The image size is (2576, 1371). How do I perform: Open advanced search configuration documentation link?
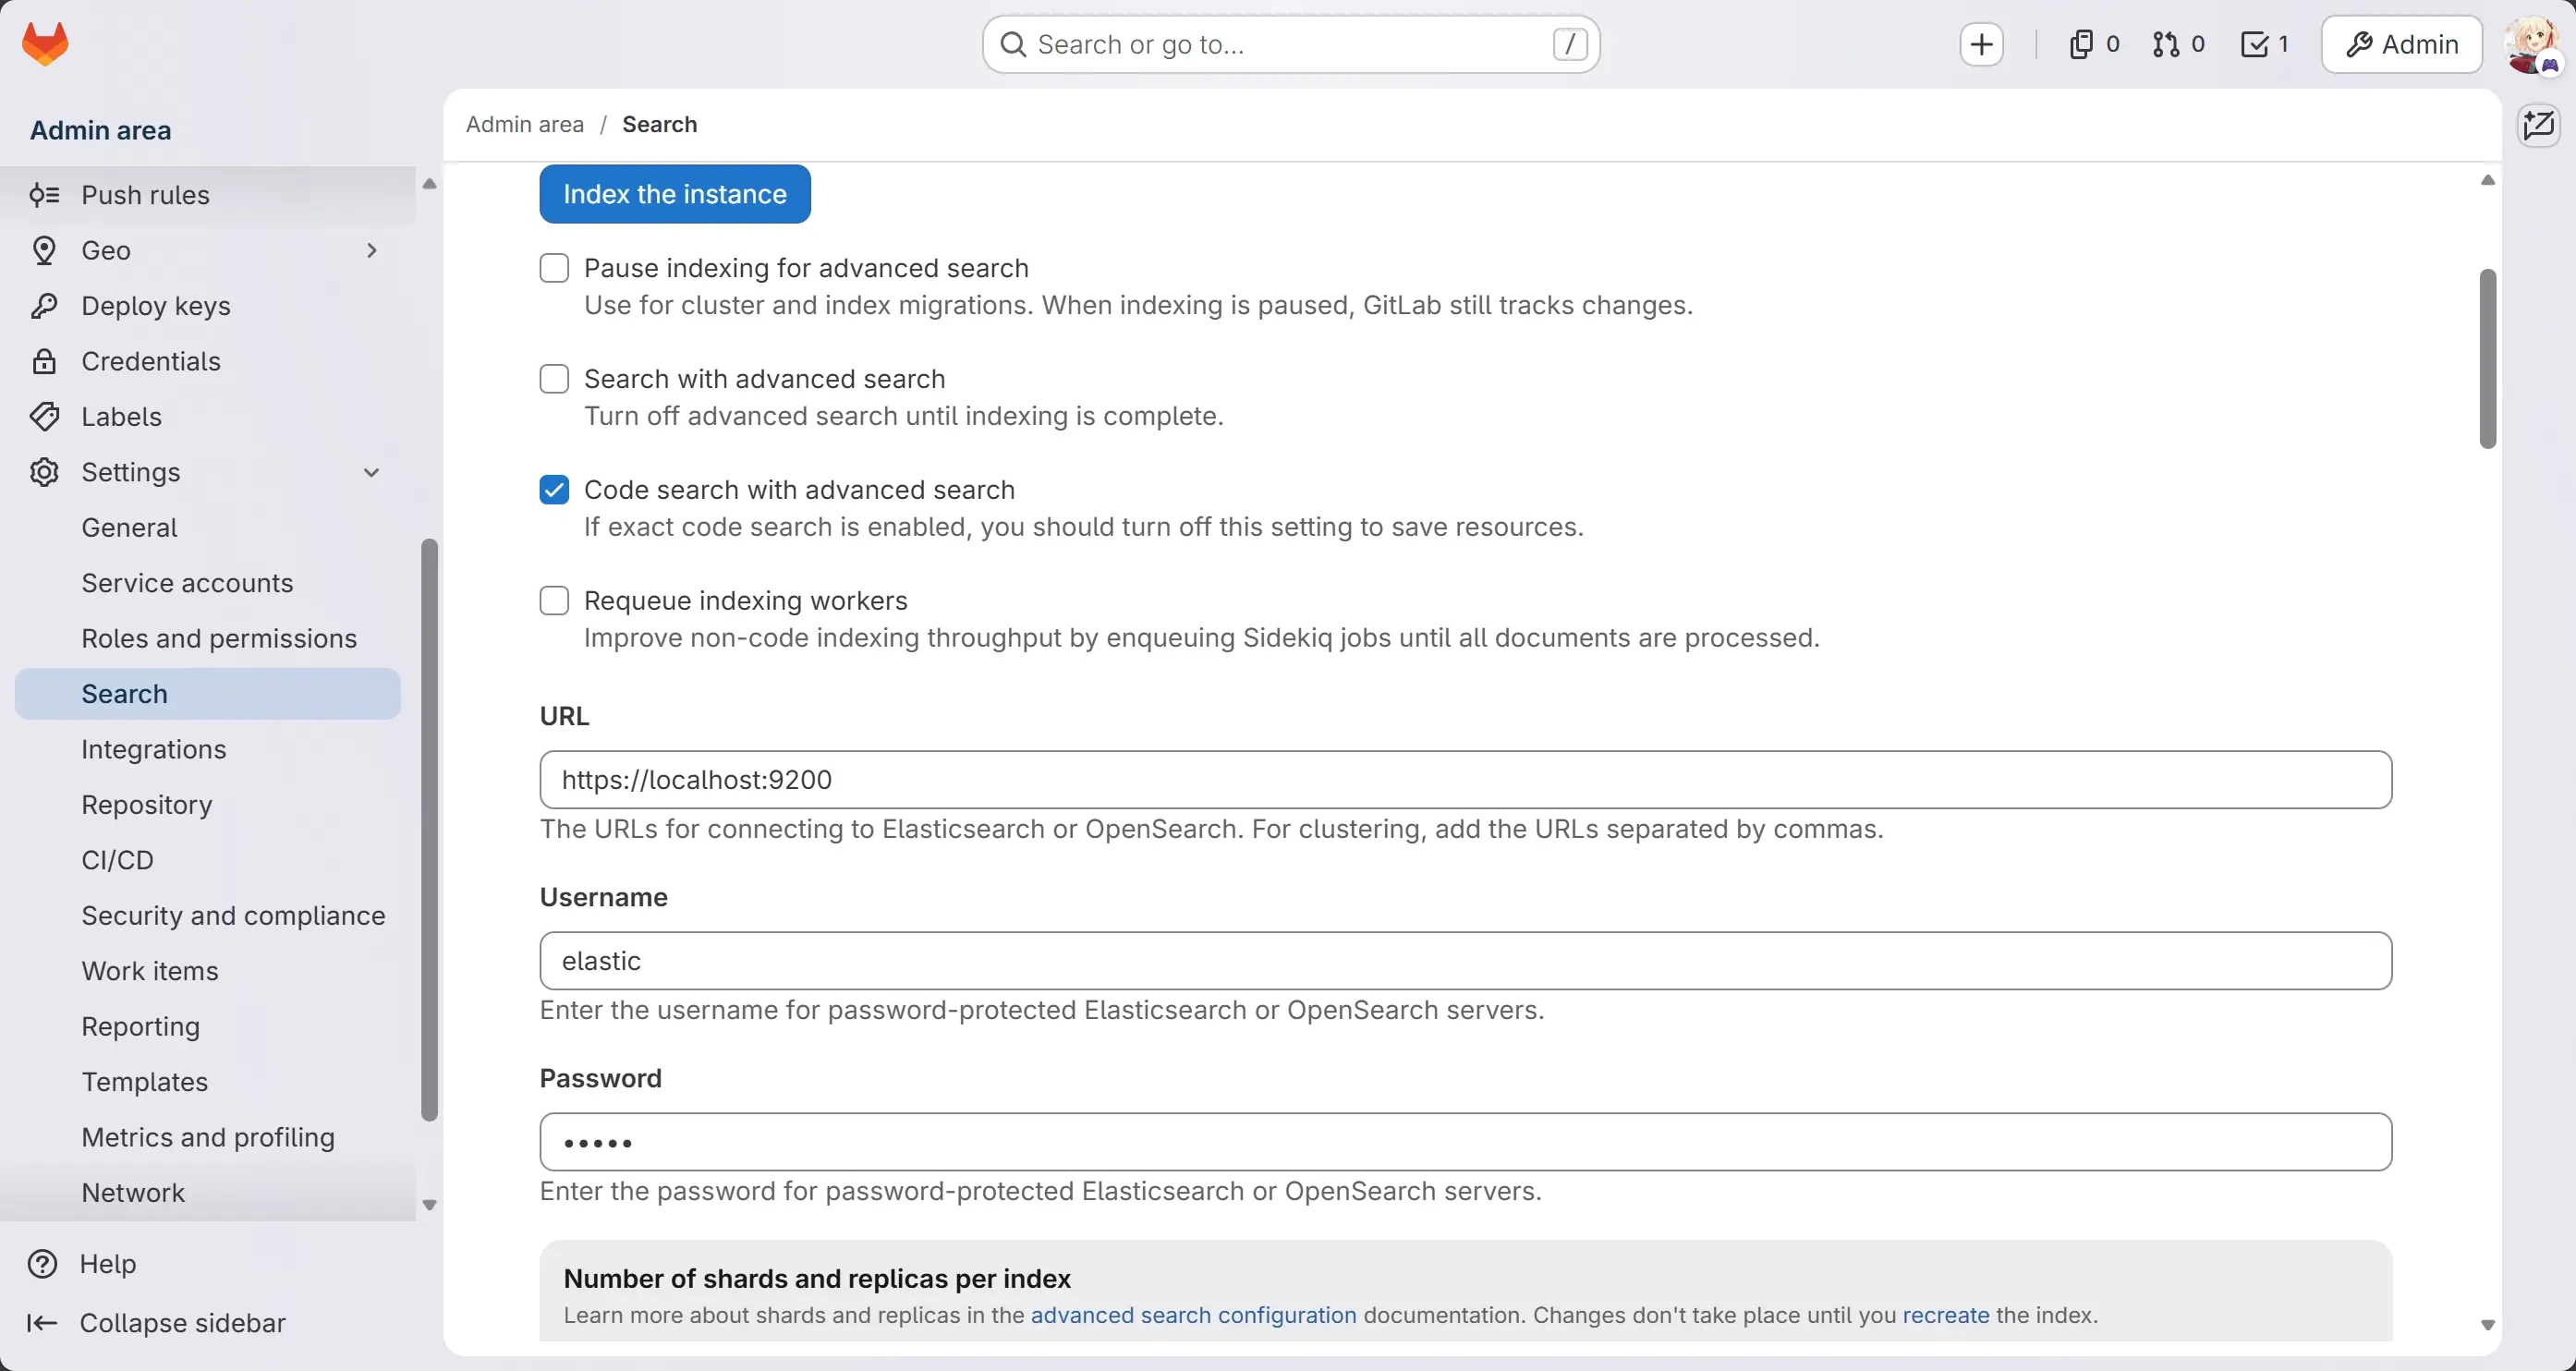(x=1193, y=1316)
